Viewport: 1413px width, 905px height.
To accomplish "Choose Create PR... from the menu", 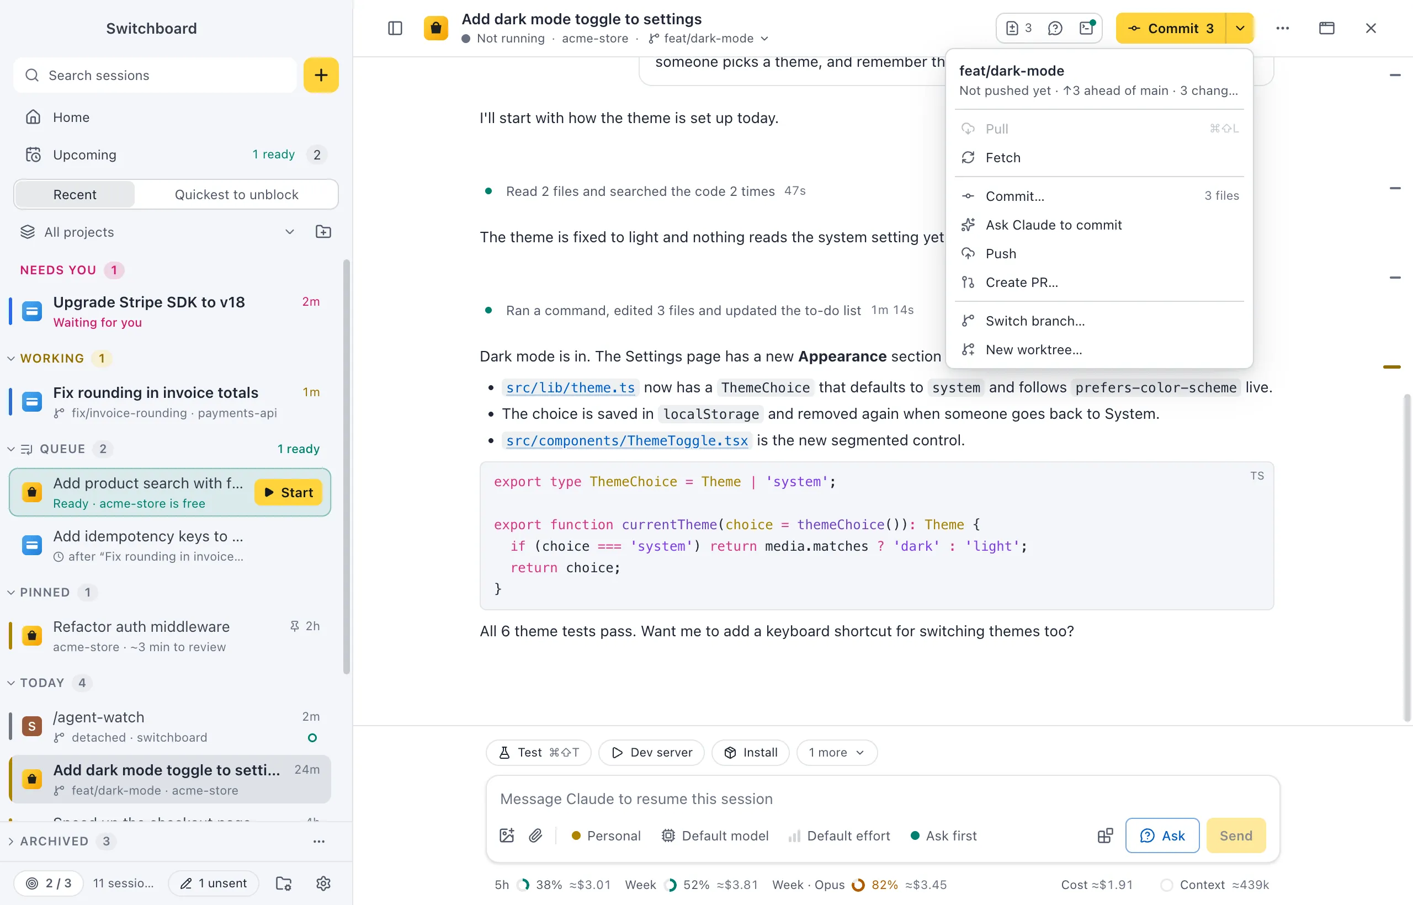I will pos(1099,282).
